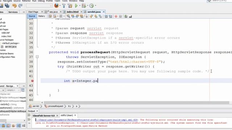
Task: Click the top green re-run arrow in Output
Action: [x=29, y=115]
